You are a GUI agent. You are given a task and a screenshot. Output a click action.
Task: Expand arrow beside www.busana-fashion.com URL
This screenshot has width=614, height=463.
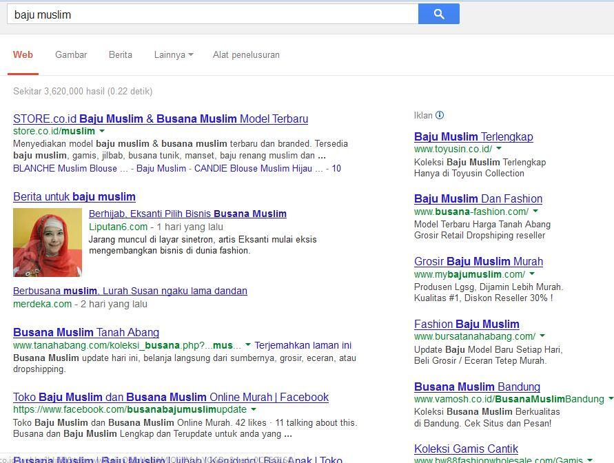click(x=535, y=211)
